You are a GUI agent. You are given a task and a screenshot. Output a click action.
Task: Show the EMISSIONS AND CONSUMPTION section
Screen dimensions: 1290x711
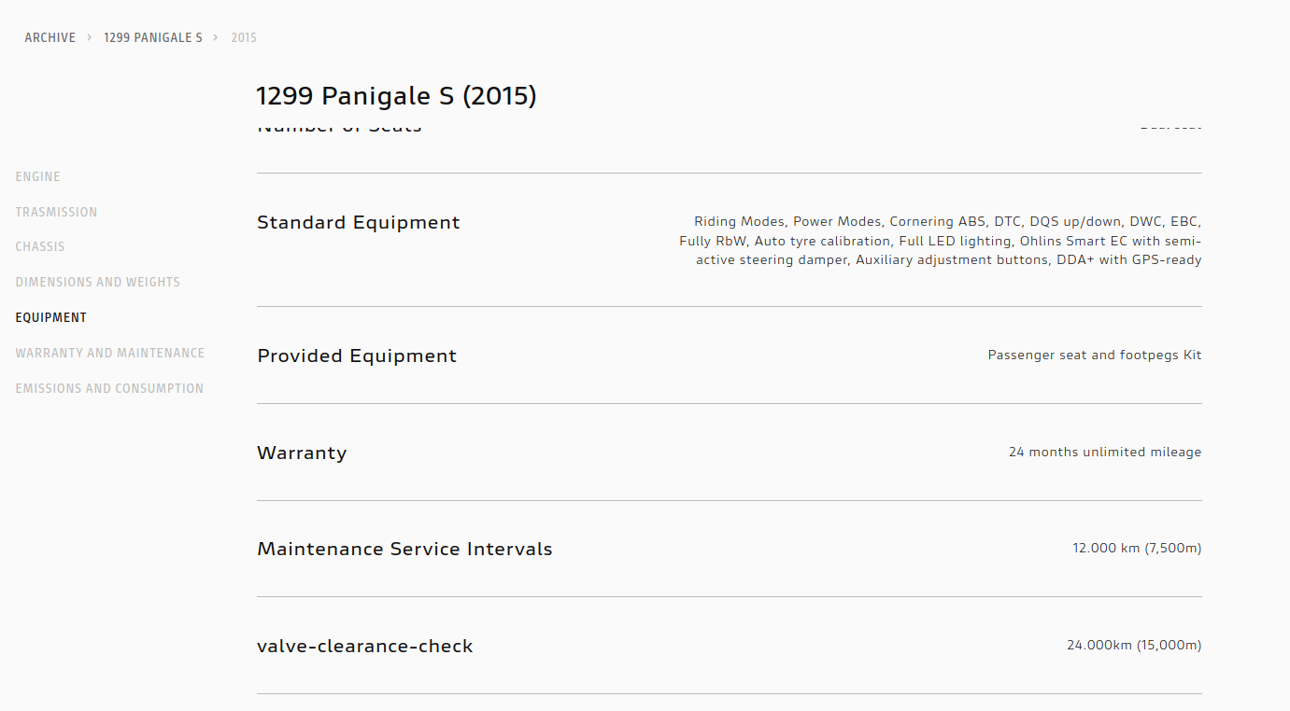pyautogui.click(x=109, y=389)
